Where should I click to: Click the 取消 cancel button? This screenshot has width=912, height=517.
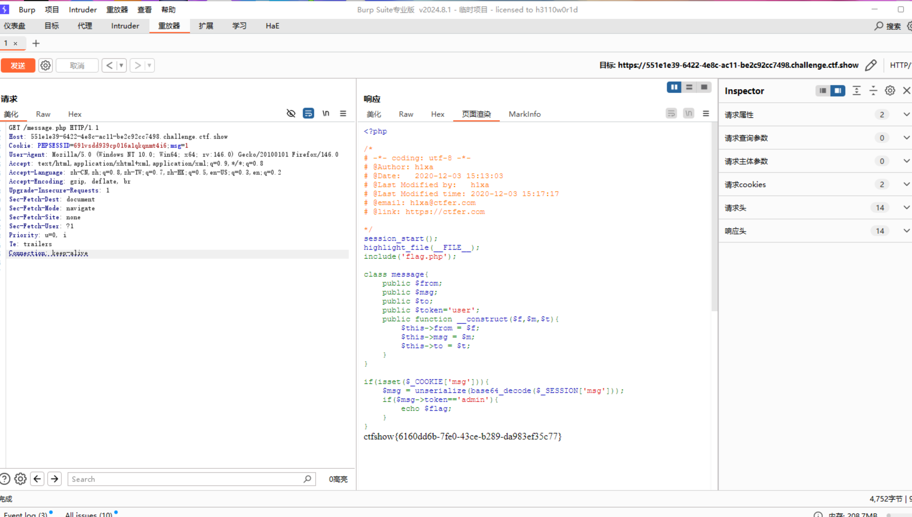point(77,66)
